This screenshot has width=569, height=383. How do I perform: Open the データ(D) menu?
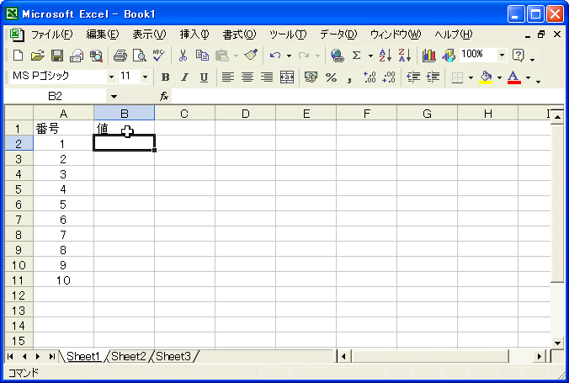[x=338, y=35]
